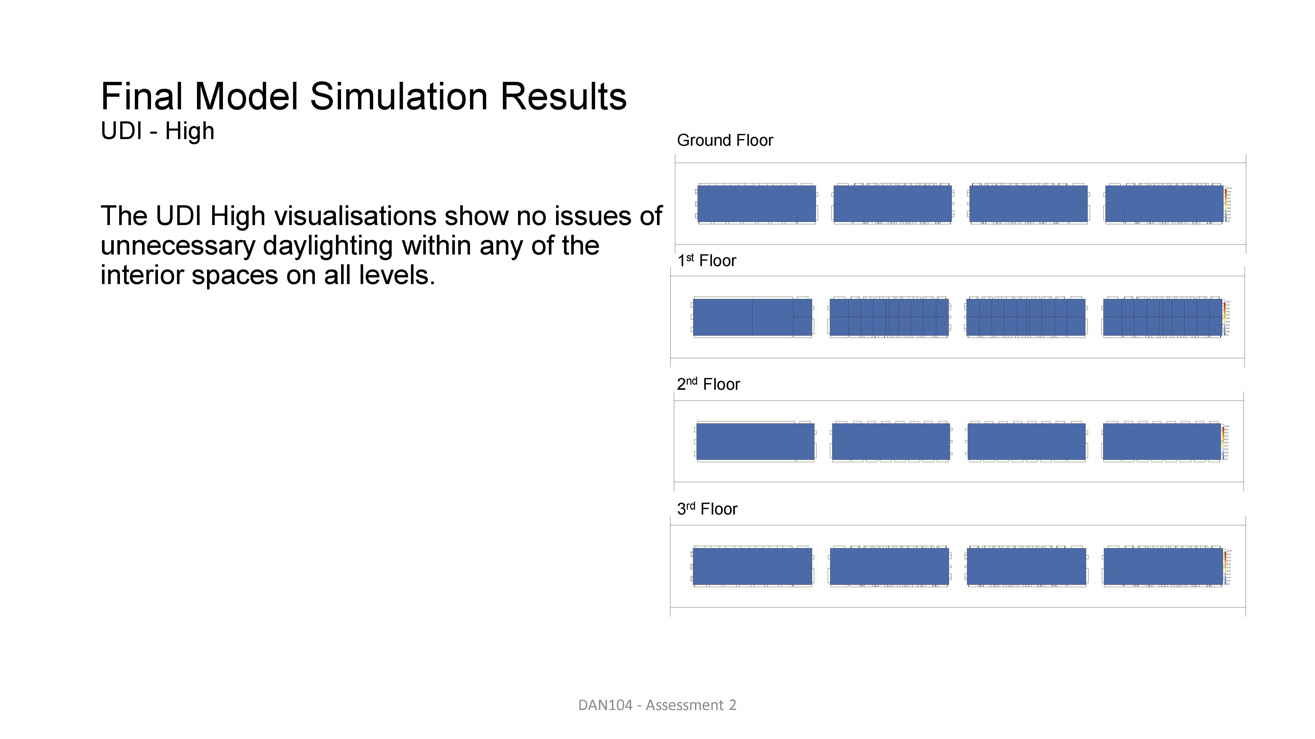The height and width of the screenshot is (739, 1315).
Task: Click the leftmost 1st Floor building block
Action: (752, 317)
